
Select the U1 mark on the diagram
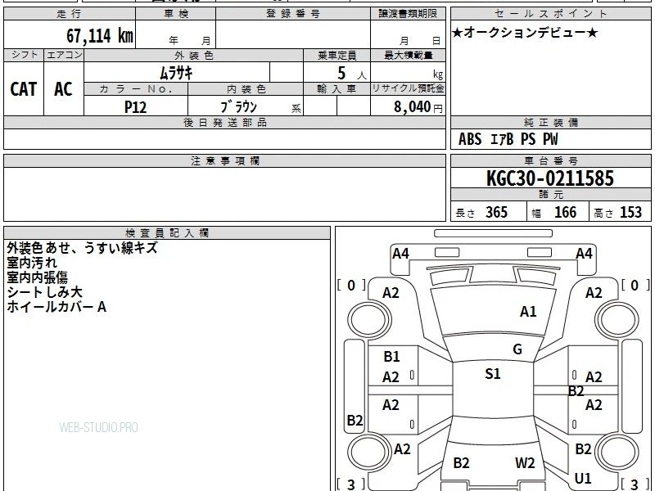coord(583,478)
